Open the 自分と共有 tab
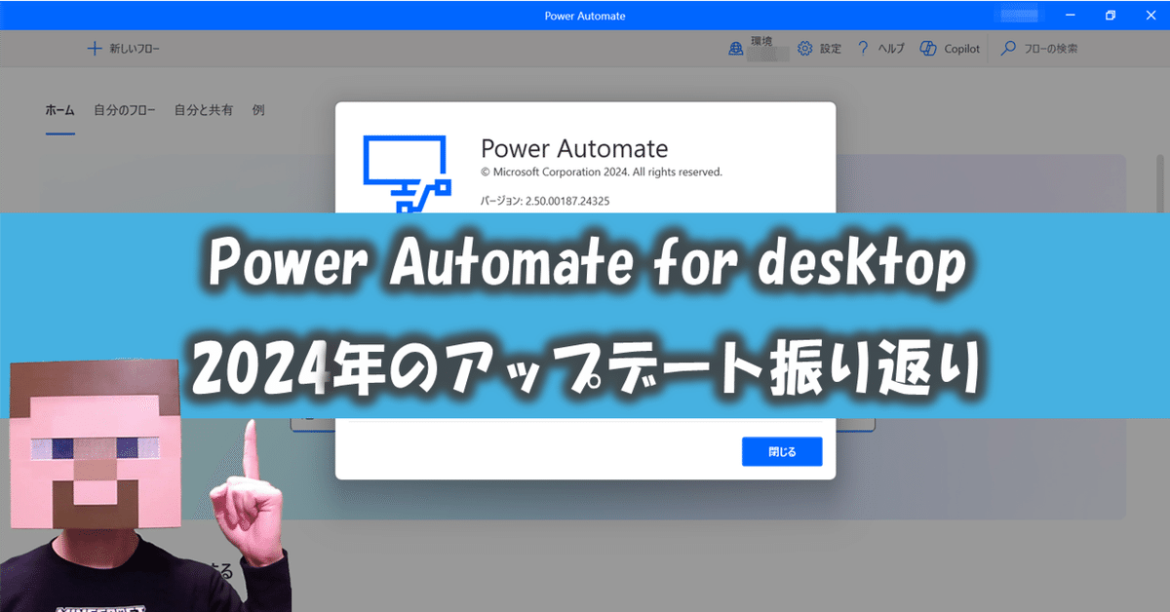Screen dimensions: 1170x612 204,110
